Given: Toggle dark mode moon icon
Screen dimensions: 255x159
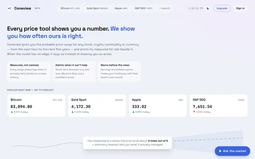Looking at the screenshot, I should click(x=208, y=8).
